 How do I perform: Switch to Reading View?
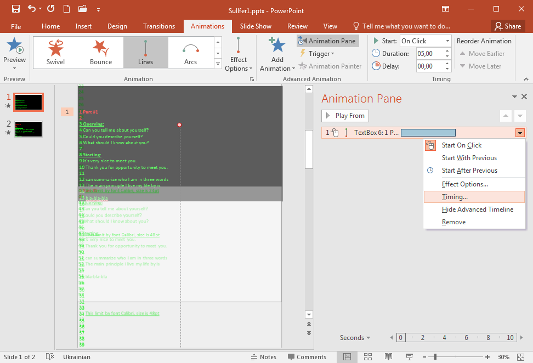tap(389, 357)
